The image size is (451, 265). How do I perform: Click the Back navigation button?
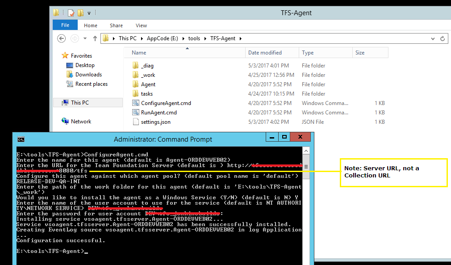(x=61, y=38)
